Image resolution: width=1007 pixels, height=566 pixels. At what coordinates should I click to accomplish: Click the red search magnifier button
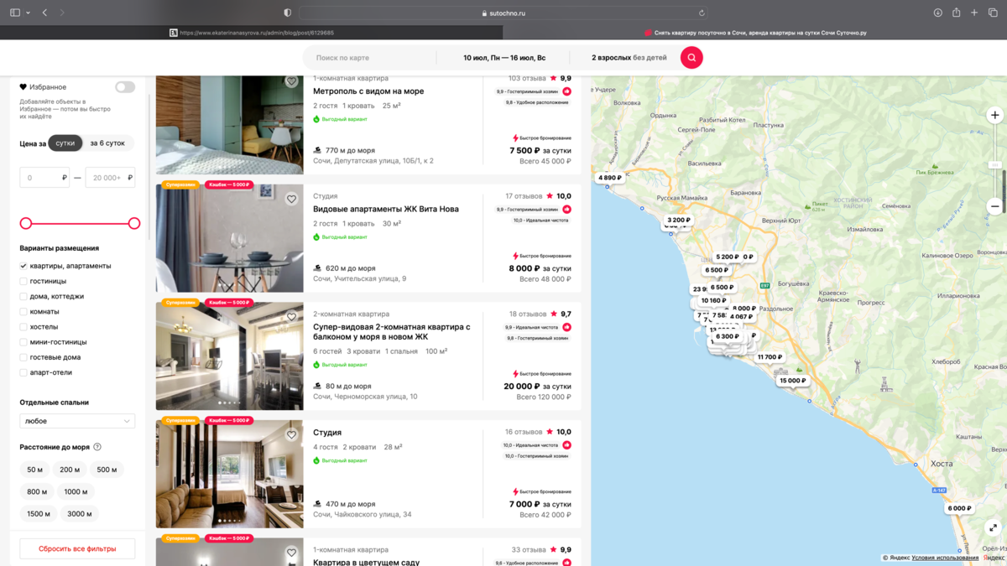coord(691,57)
